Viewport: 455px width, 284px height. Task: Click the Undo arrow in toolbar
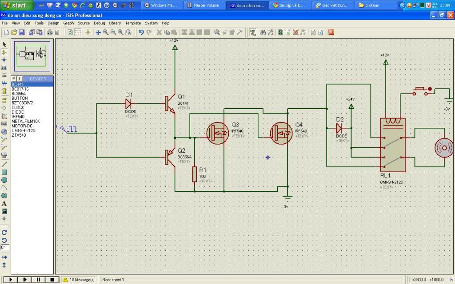[141, 32]
